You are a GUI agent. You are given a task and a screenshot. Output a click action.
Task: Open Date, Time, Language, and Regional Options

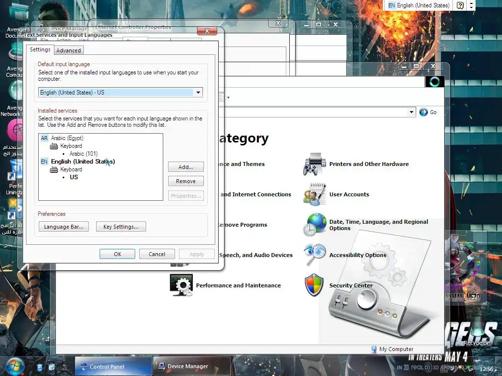pyautogui.click(x=378, y=225)
